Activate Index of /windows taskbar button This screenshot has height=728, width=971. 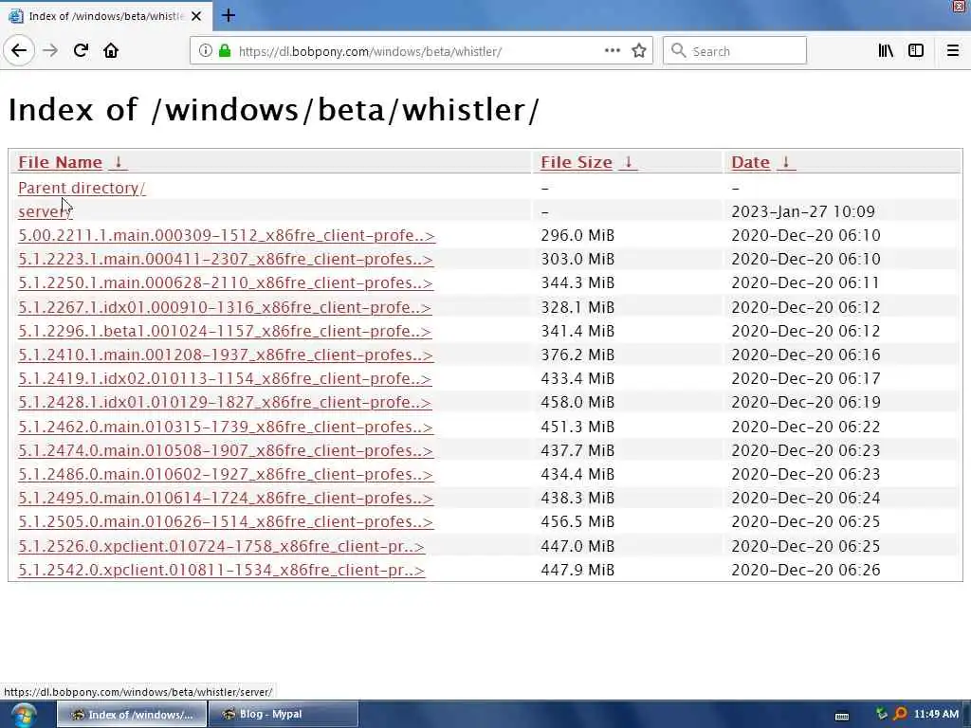pyautogui.click(x=132, y=715)
